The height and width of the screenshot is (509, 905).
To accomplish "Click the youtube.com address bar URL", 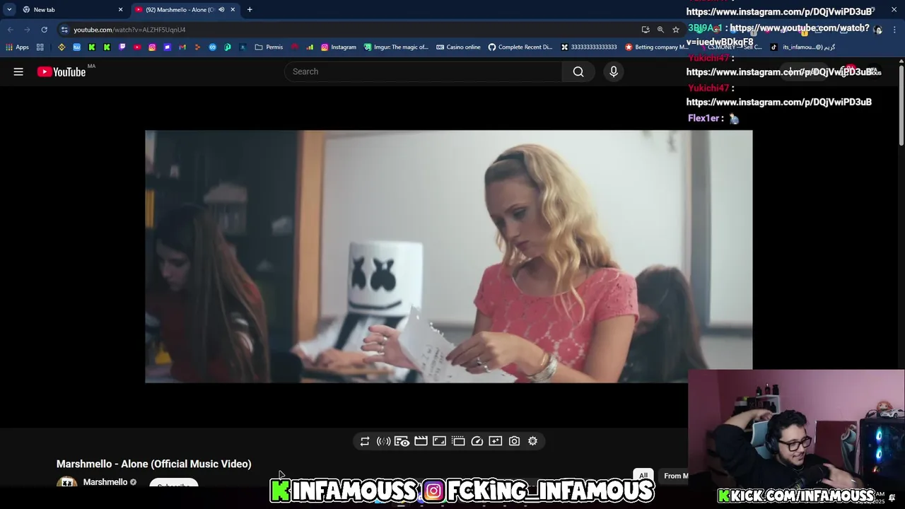I will [x=129, y=30].
